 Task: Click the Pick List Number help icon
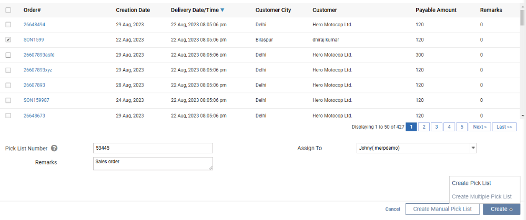click(x=54, y=149)
